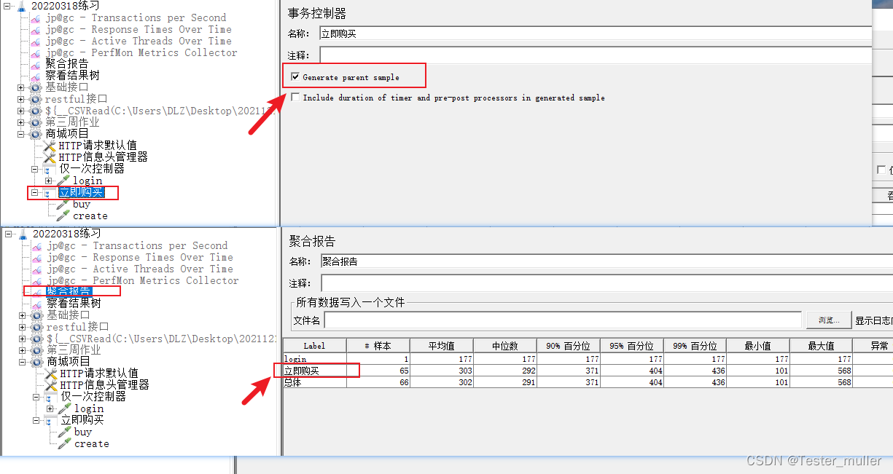Click the HTTP信息头管理器 wrench icon in 聚合报告 window tree
The image size is (893, 474).
(x=51, y=385)
